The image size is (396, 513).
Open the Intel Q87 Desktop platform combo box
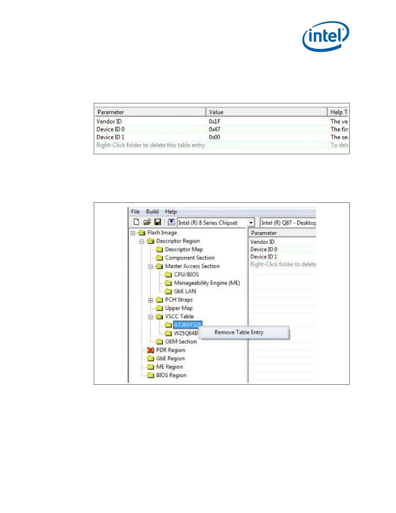coord(288,223)
